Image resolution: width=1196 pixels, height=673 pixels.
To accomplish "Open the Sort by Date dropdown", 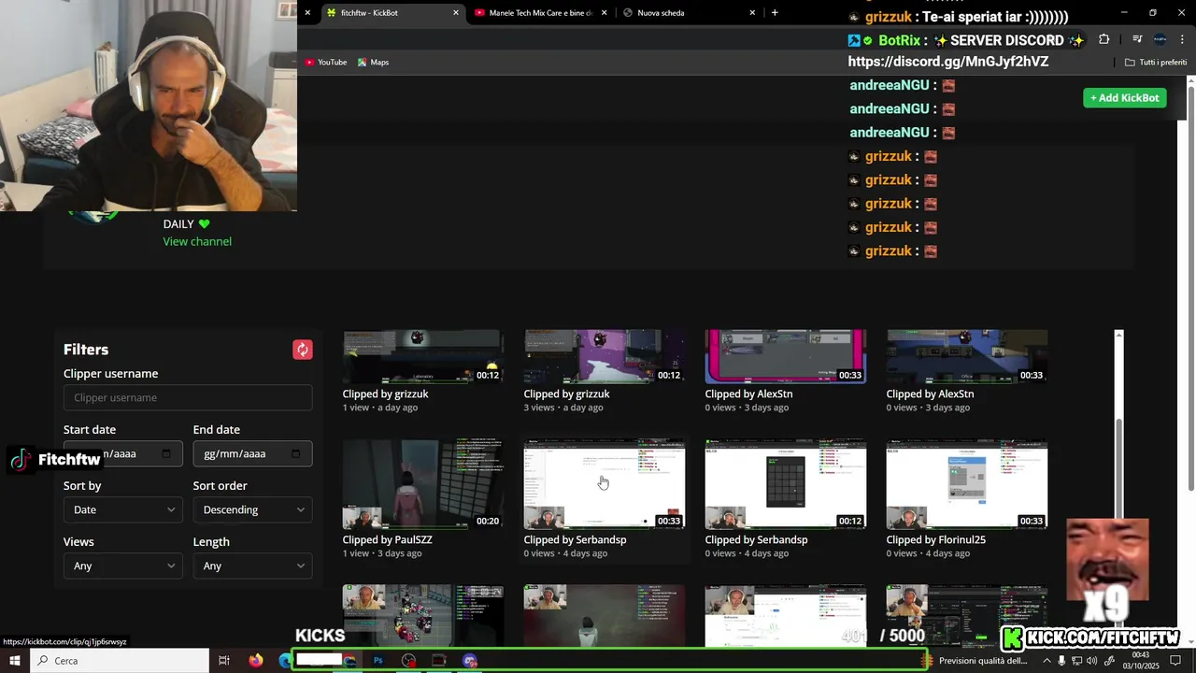I will click(x=123, y=509).
